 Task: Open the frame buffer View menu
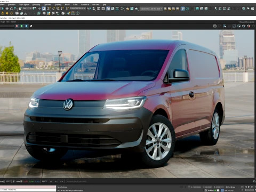pyautogui.click(x=8, y=22)
